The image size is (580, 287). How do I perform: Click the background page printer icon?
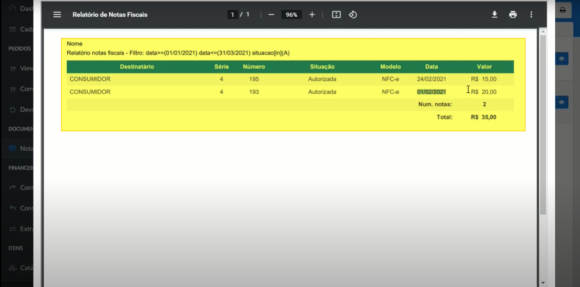563,10
